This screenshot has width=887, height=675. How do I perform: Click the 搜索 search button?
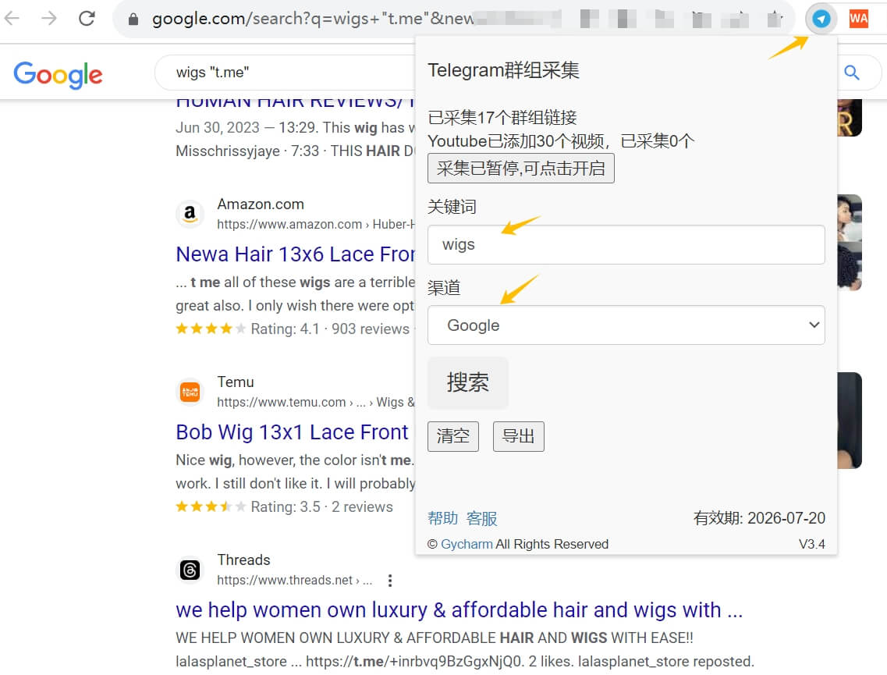click(x=468, y=382)
